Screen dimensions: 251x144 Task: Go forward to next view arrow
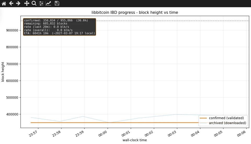click(x=18, y=3)
